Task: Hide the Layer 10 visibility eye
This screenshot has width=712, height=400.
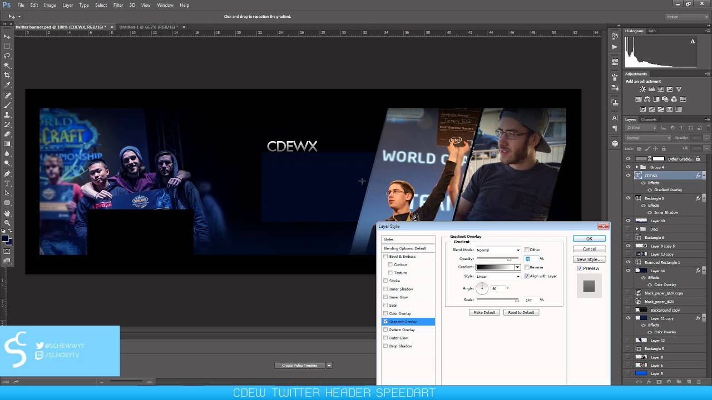Action: pos(629,221)
